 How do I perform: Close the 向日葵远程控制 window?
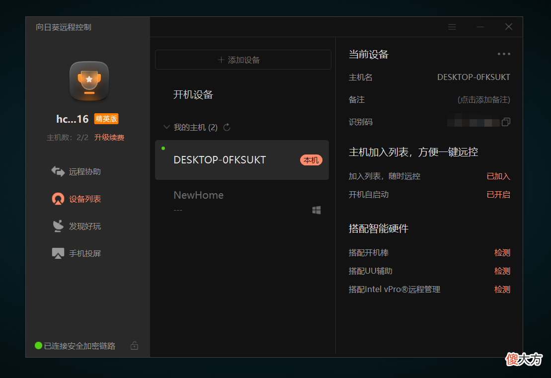(x=508, y=27)
